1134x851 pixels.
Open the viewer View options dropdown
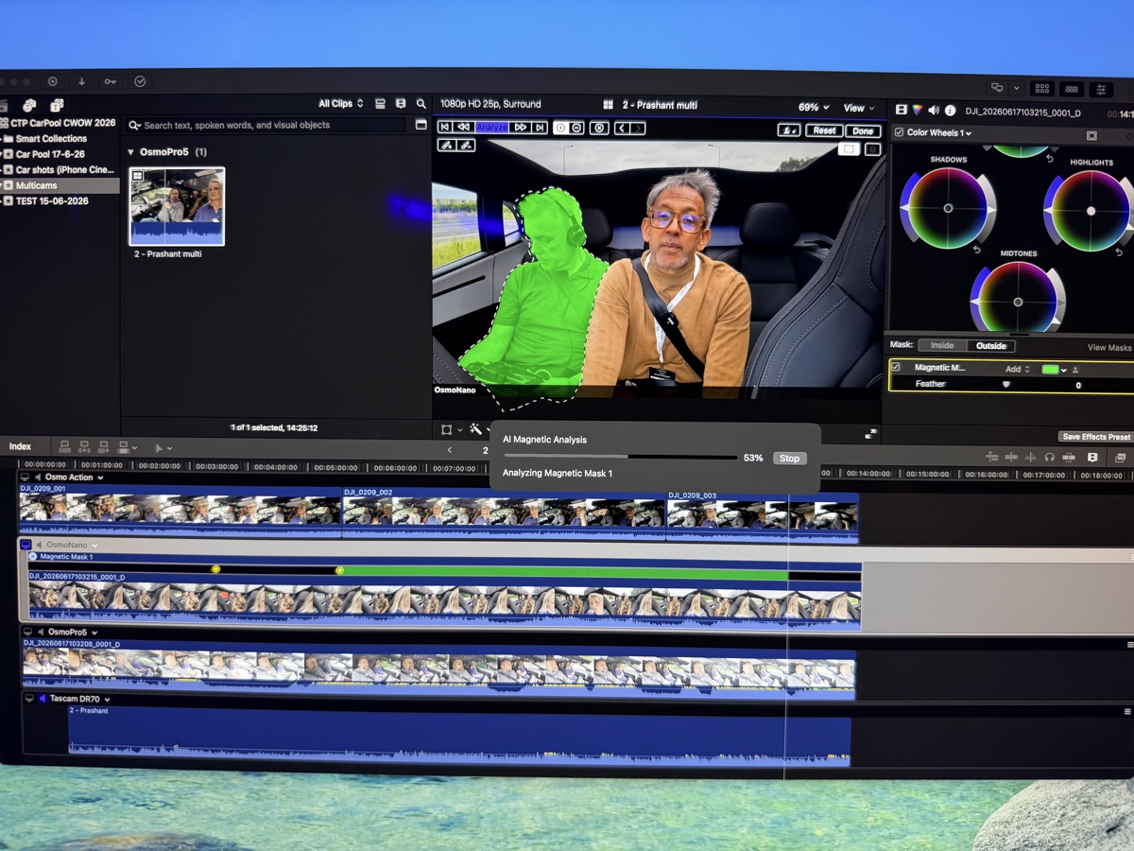click(x=858, y=108)
